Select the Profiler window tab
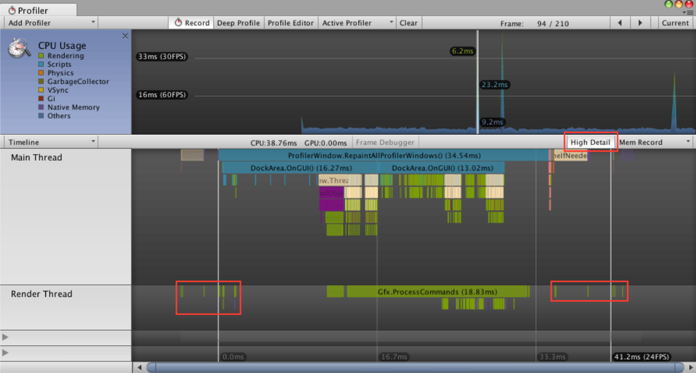 click(x=38, y=10)
